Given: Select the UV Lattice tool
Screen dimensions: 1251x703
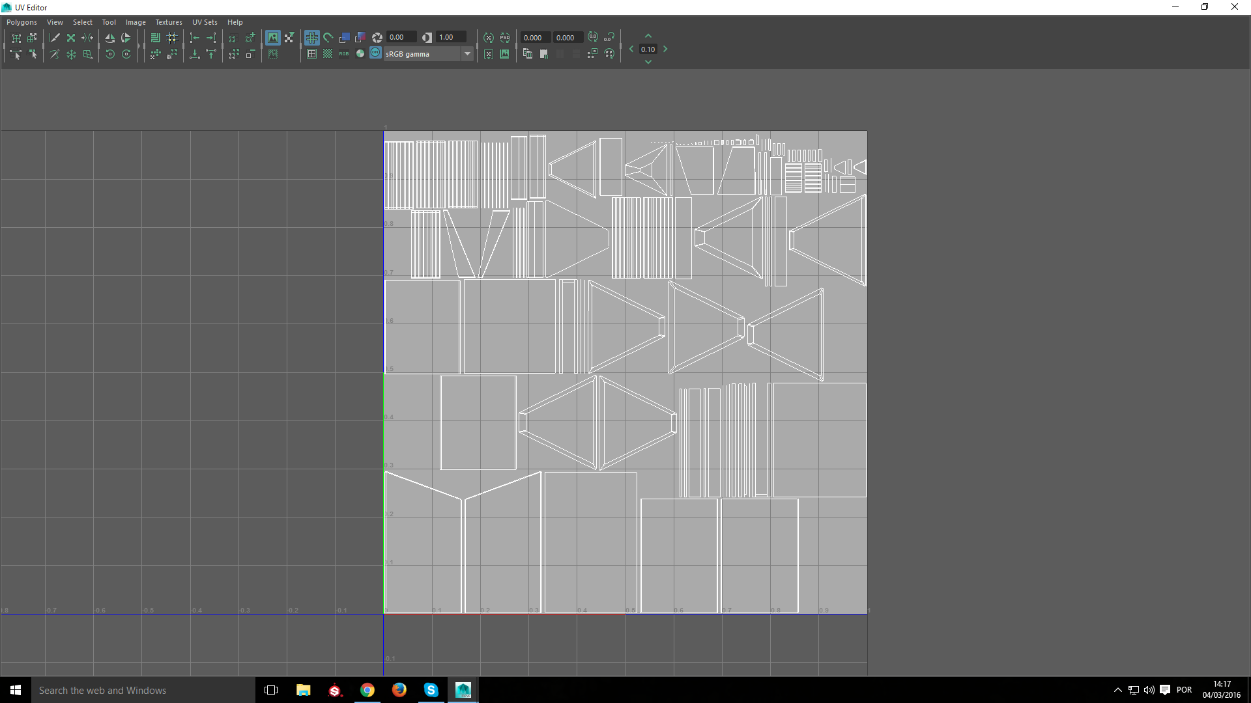Looking at the screenshot, I should click(16, 38).
